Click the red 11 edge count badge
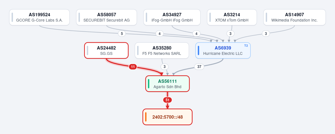Viewport: 335px width, 134px height. click(x=133, y=67)
